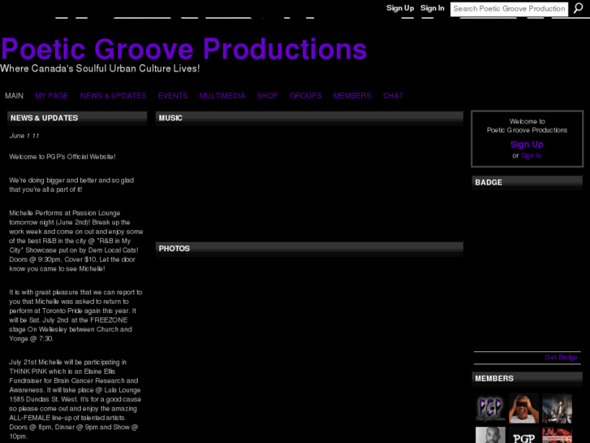Click the MUSIC section header

[309, 118]
